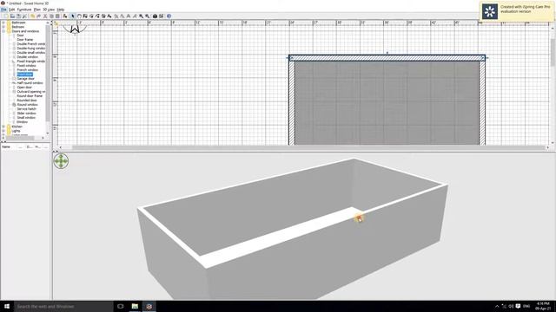Expand the Lights catalog category

pos(3,131)
